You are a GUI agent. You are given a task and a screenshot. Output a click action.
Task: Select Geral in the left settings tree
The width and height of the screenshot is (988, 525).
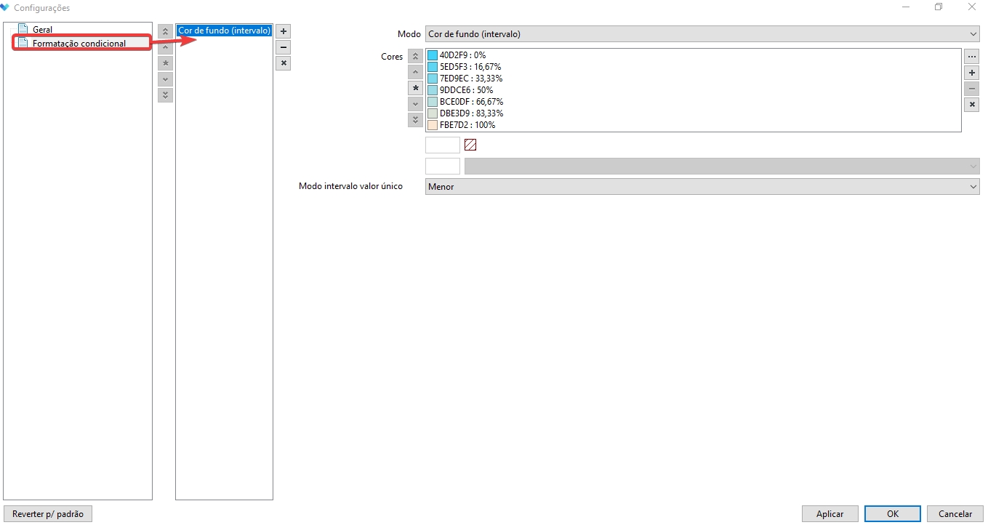pyautogui.click(x=42, y=30)
